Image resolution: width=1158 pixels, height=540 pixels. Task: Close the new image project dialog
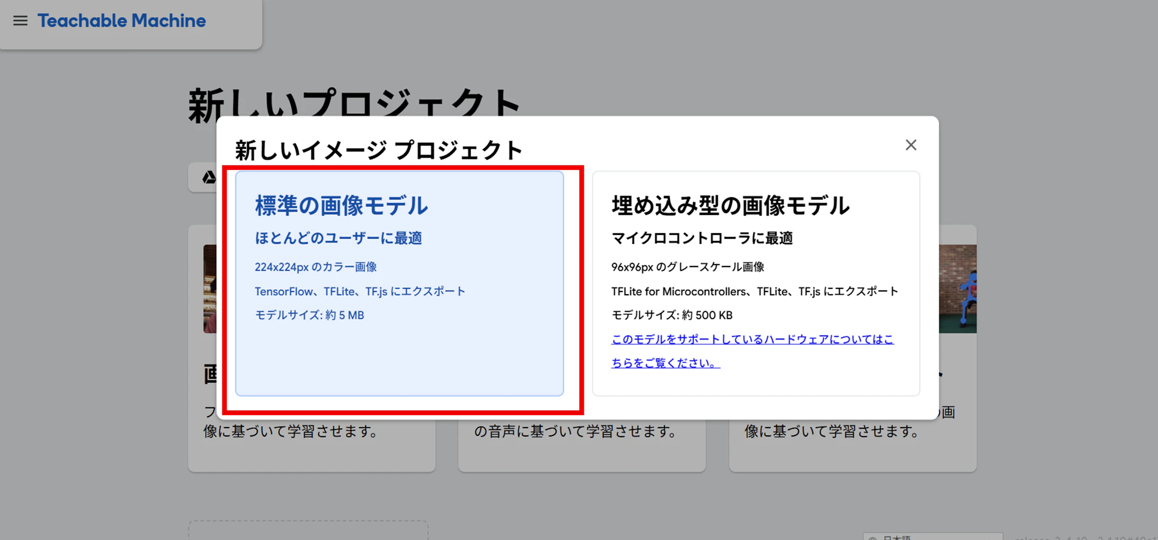(x=910, y=145)
